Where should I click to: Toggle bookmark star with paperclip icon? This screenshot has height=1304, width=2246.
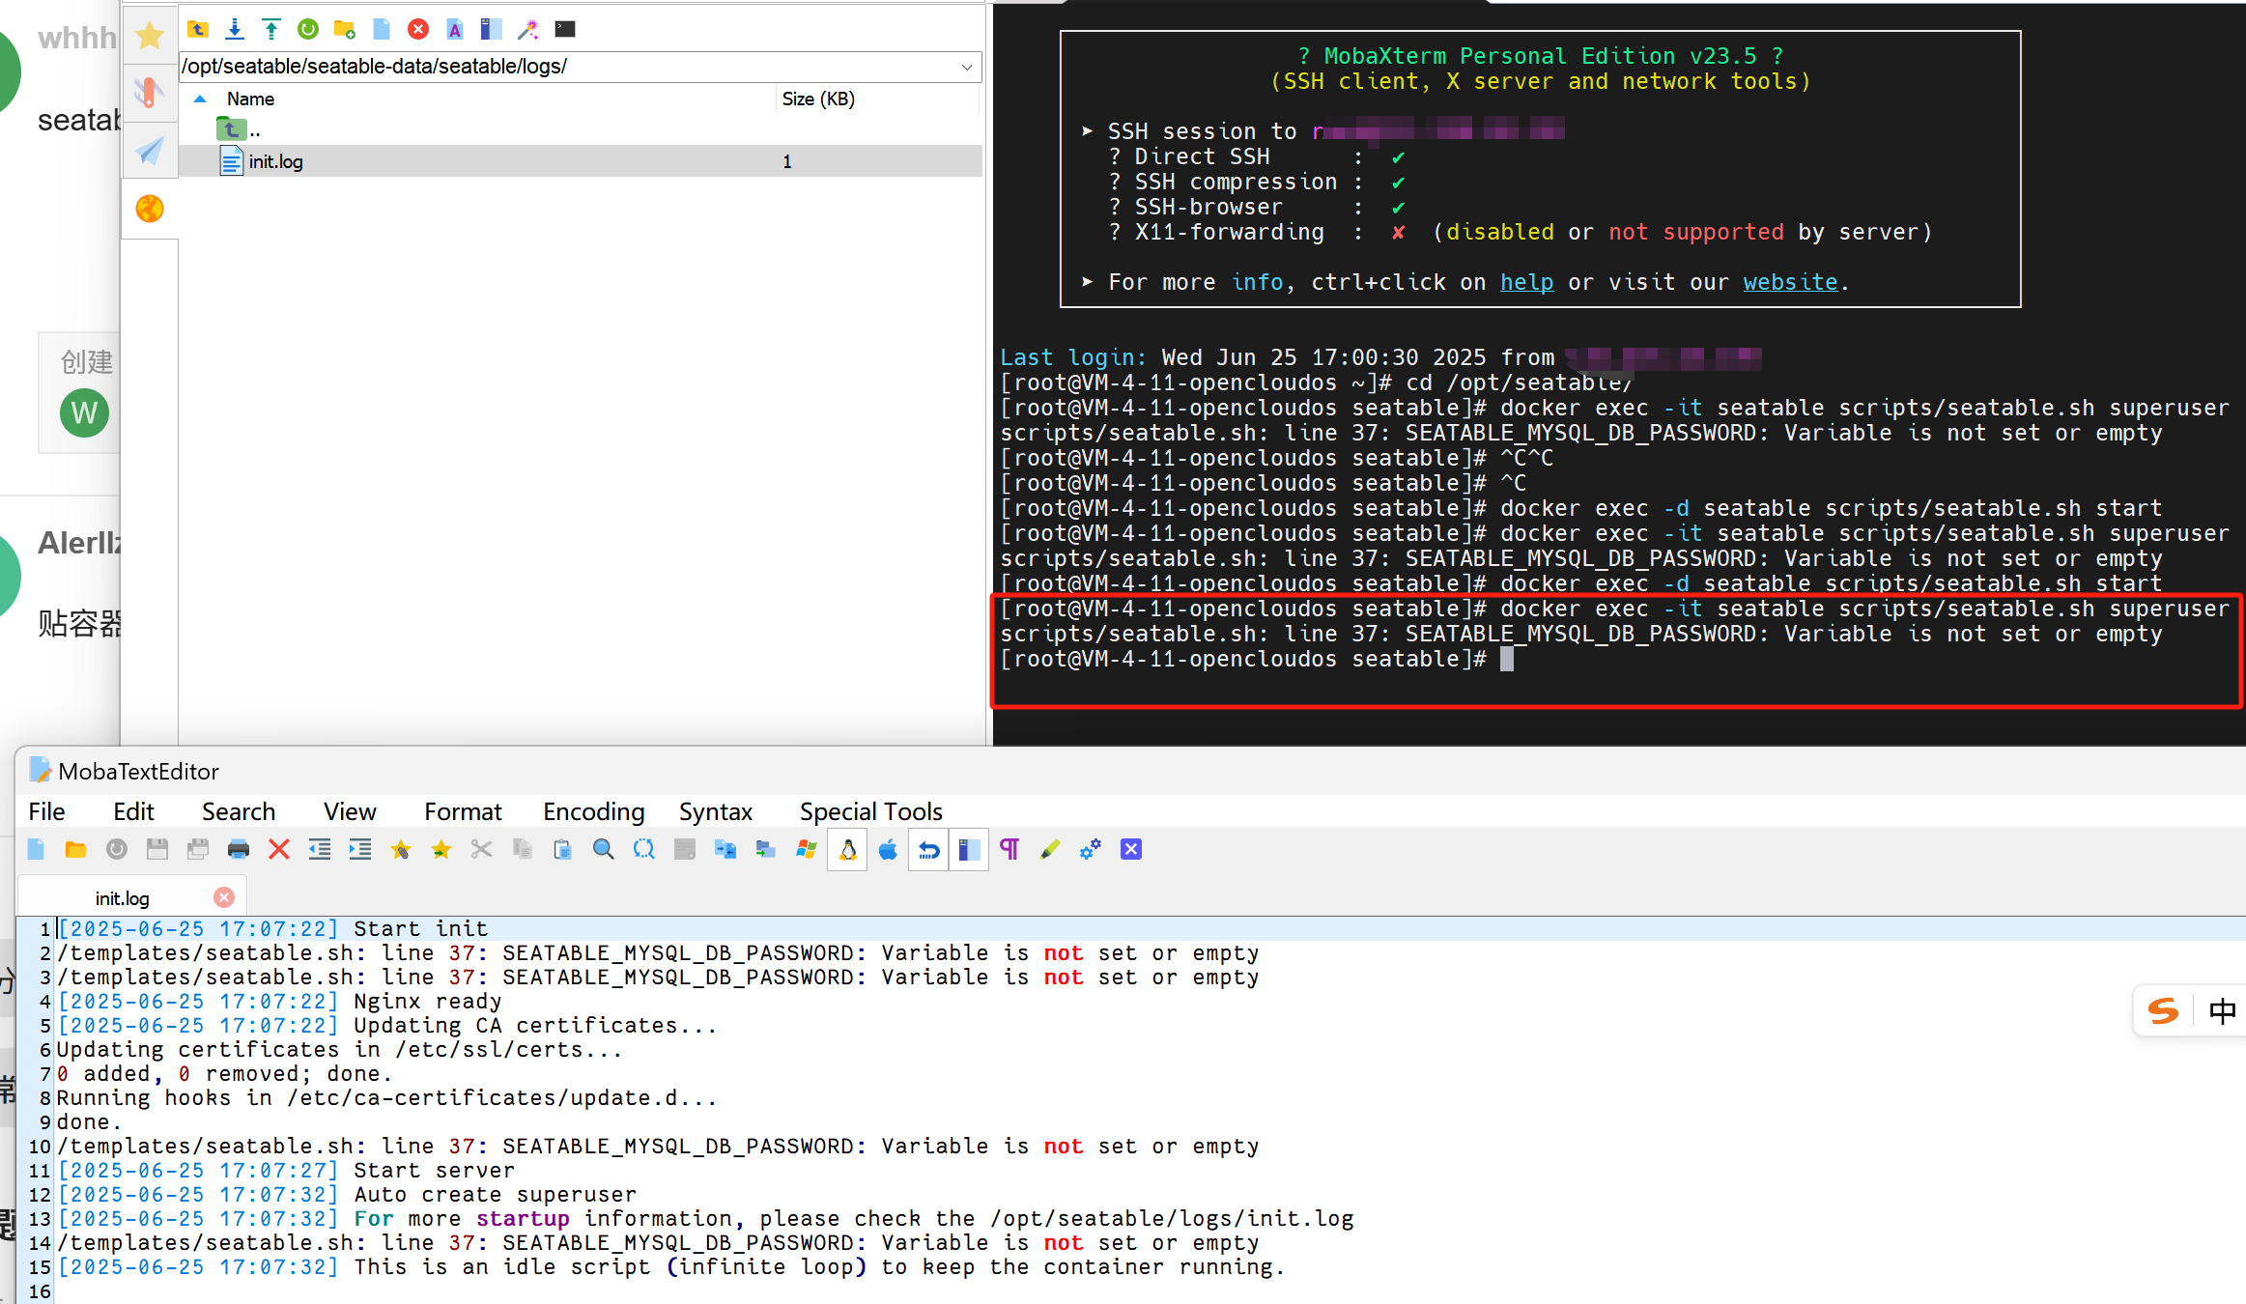point(401,849)
